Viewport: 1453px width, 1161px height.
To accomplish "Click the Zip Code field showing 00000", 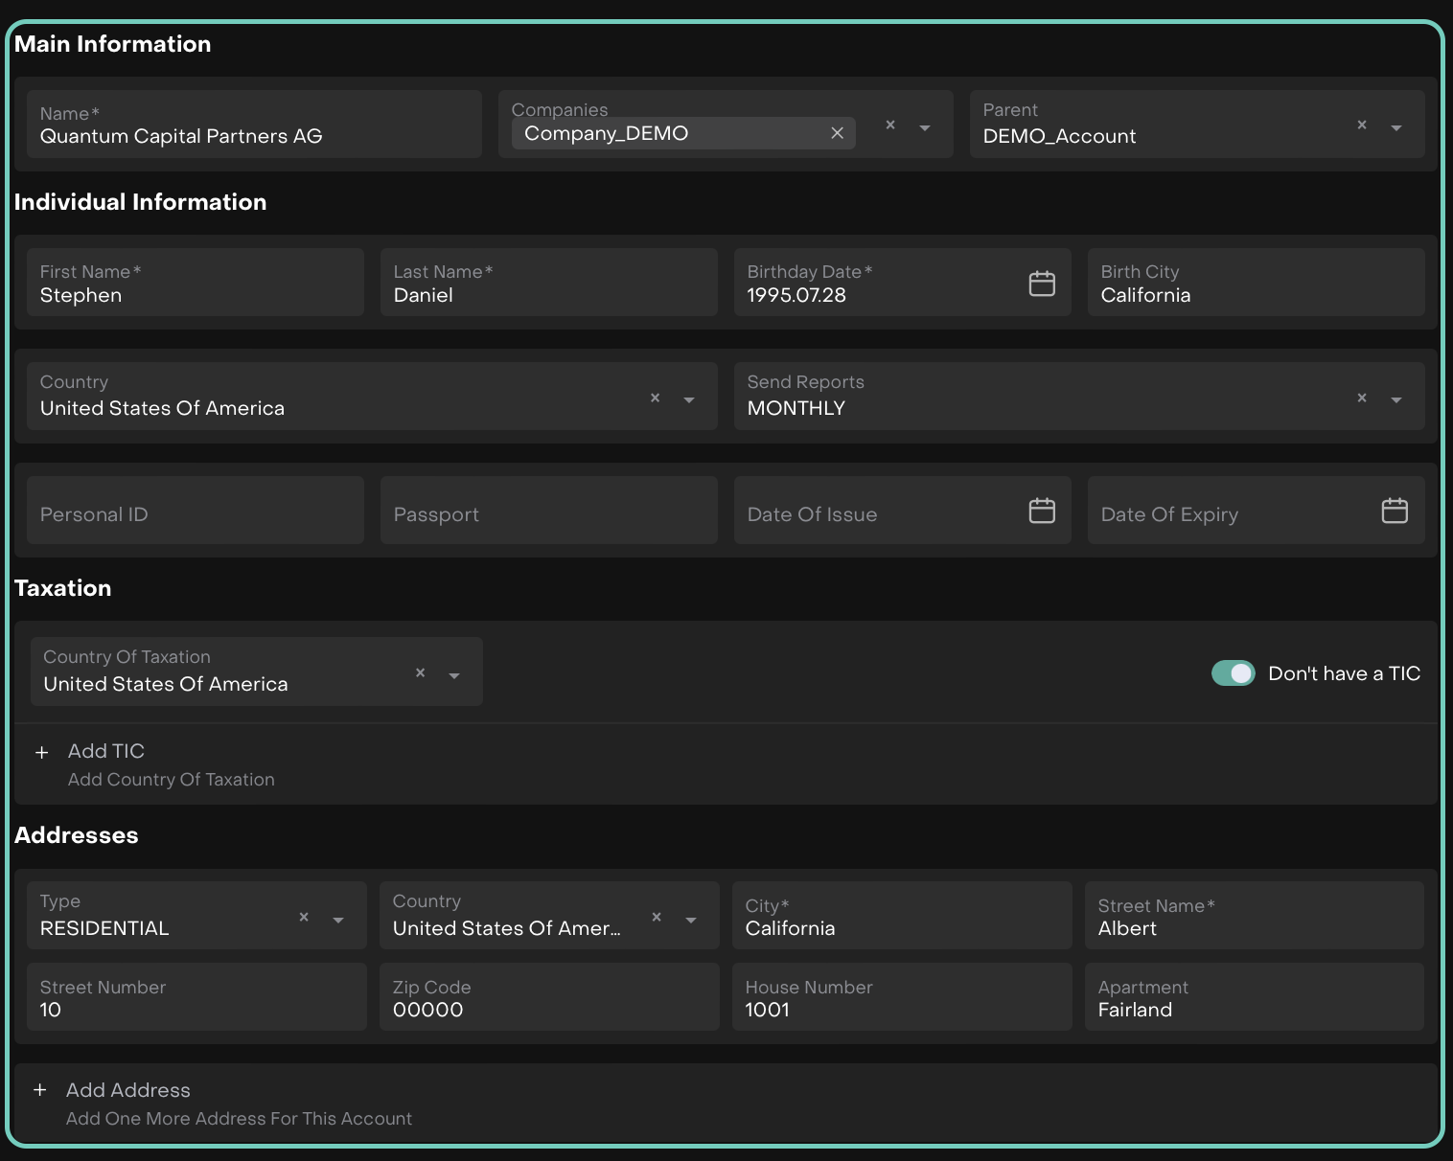I will point(548,1010).
